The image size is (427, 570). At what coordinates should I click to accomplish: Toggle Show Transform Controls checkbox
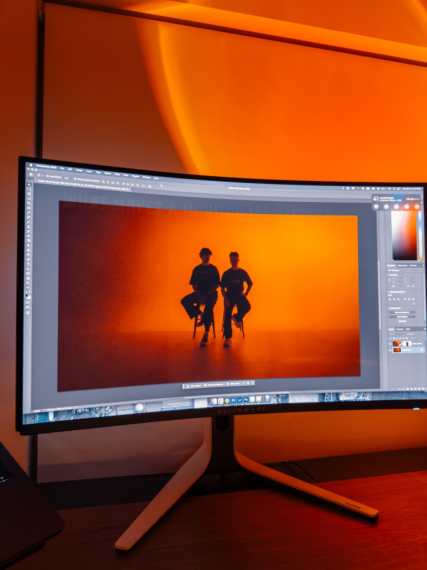point(75,179)
